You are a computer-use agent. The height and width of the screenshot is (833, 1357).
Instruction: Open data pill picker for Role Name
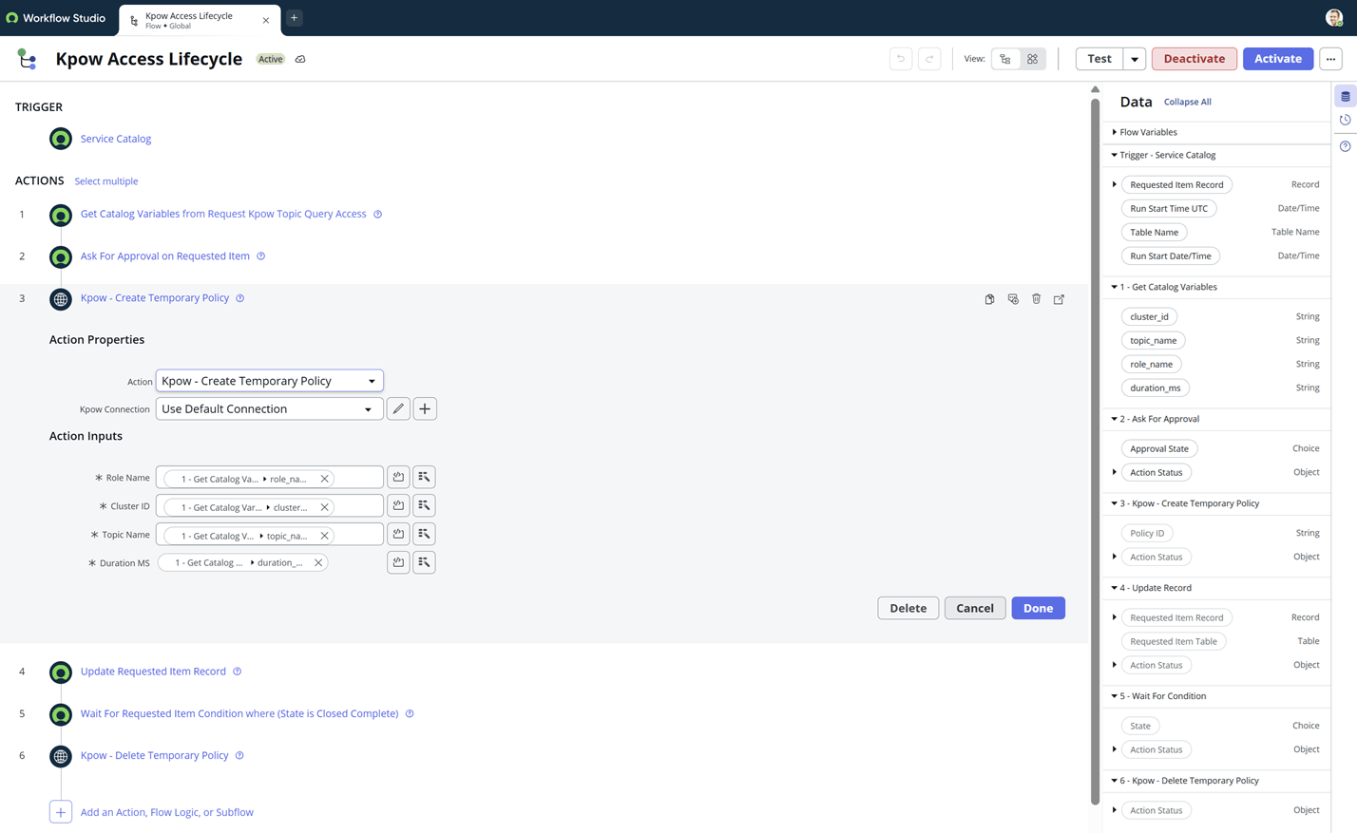click(424, 477)
